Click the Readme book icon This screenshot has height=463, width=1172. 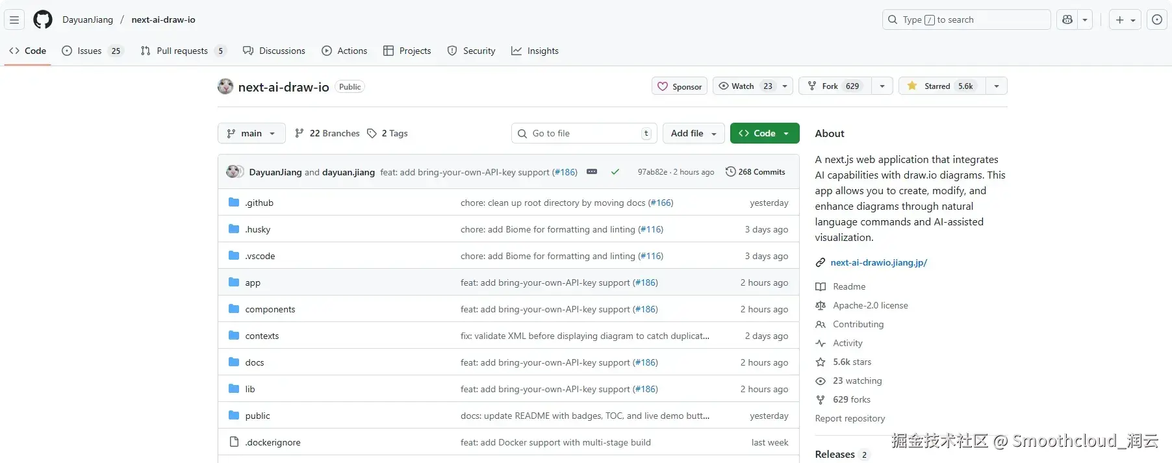point(821,287)
